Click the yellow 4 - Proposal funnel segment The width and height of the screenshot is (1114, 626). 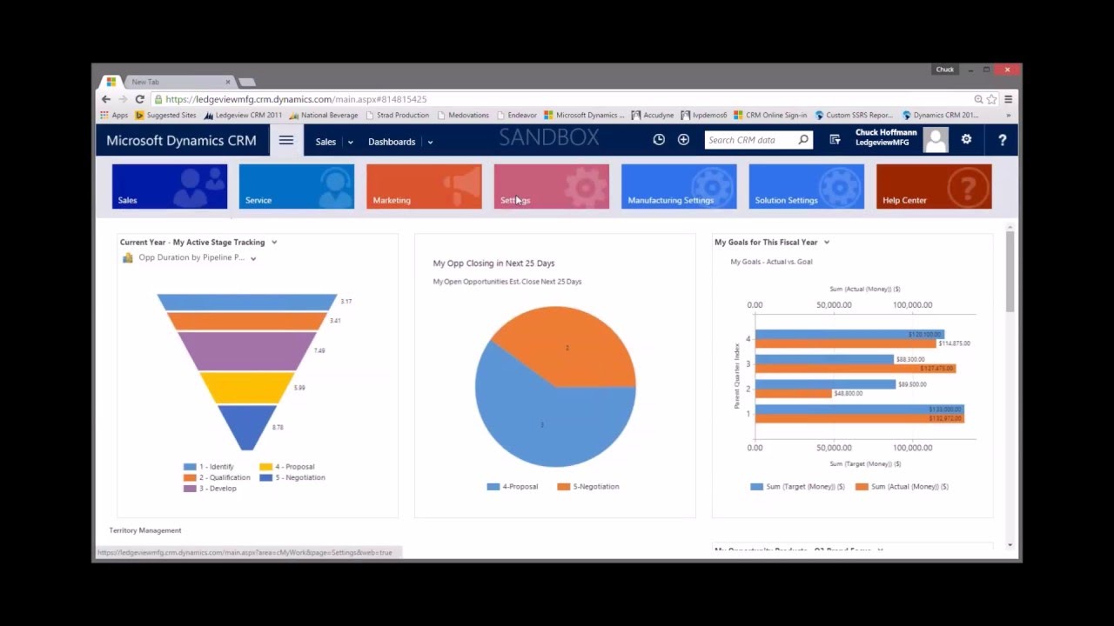247,388
